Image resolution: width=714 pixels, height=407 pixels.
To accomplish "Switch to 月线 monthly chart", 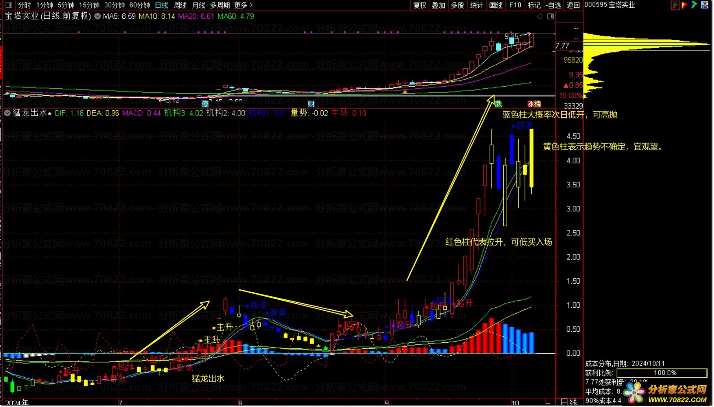I will click(198, 5).
